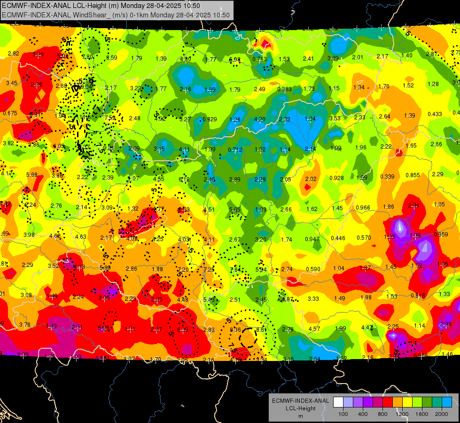Screen dimensions: 460x423
Task: Click the legend label '1600'
Action: (x=422, y=414)
